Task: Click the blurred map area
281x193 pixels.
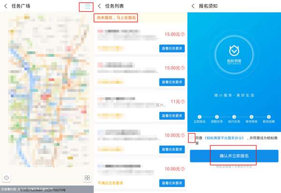Action: [x=48, y=90]
